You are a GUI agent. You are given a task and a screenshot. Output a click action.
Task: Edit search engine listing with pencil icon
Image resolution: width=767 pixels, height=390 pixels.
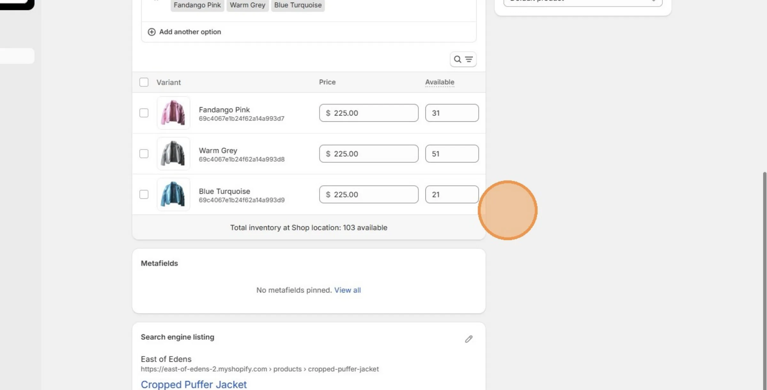coord(469,339)
